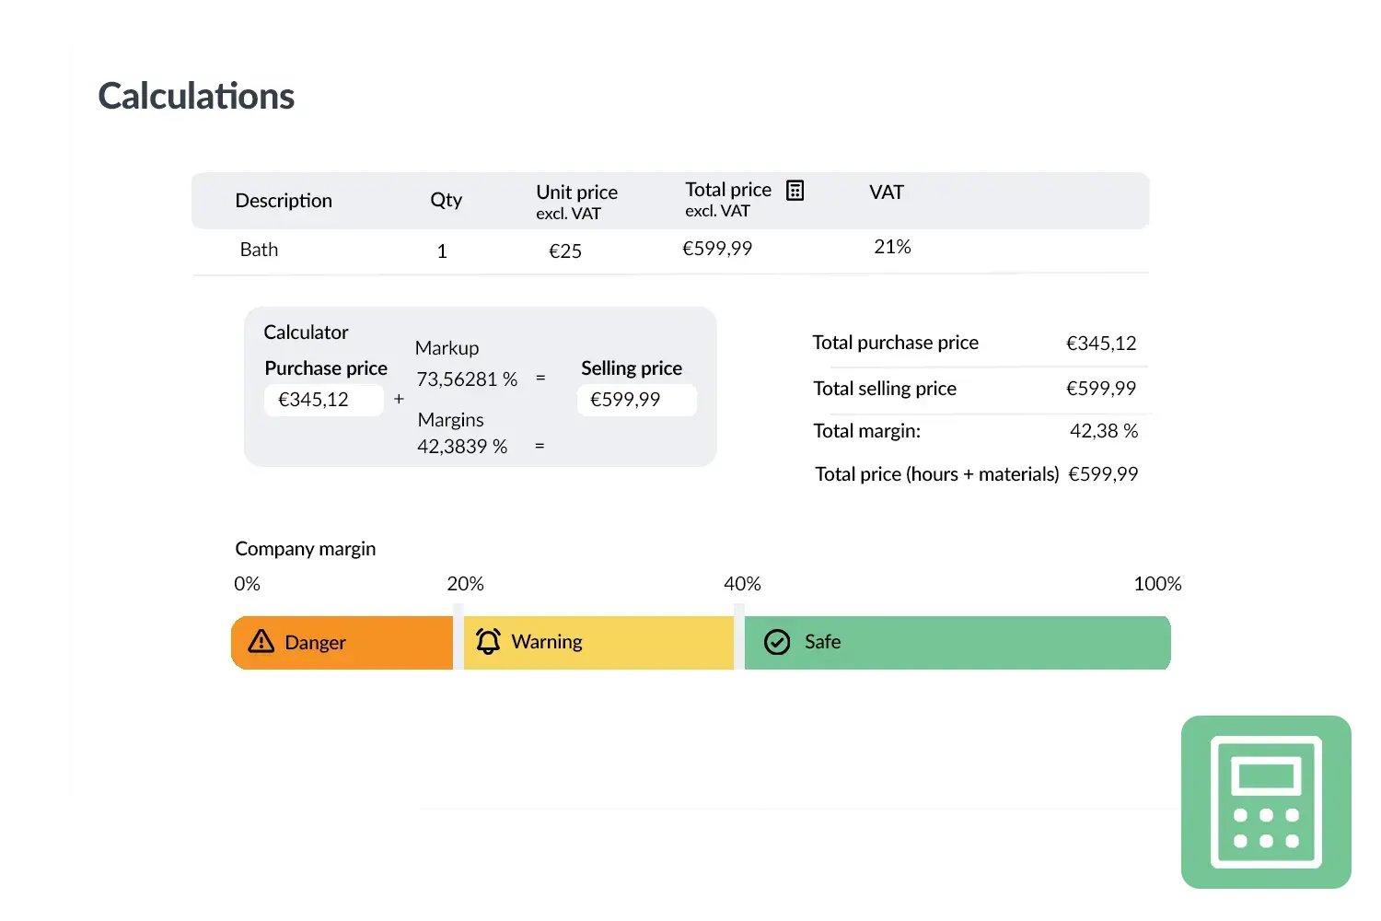Click the Description column header
The image size is (1381, 921).
(x=284, y=201)
